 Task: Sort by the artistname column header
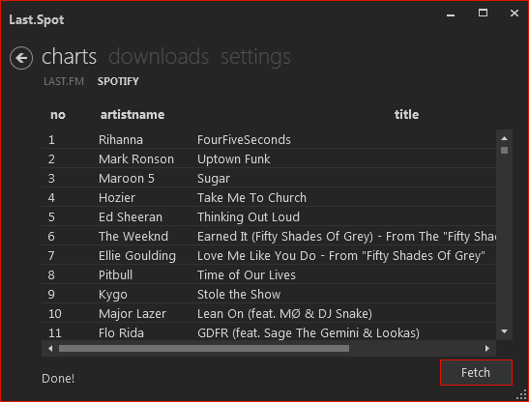(132, 115)
